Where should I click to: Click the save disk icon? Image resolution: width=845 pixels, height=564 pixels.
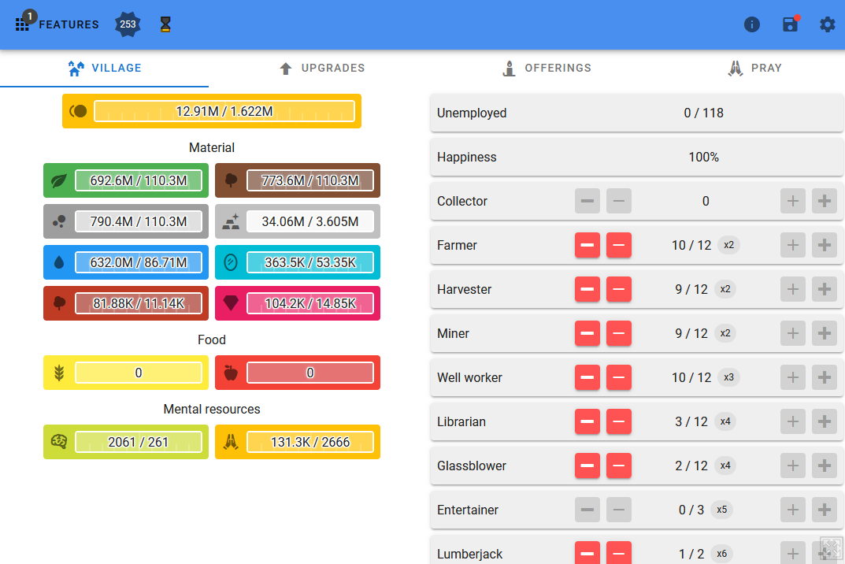click(790, 24)
